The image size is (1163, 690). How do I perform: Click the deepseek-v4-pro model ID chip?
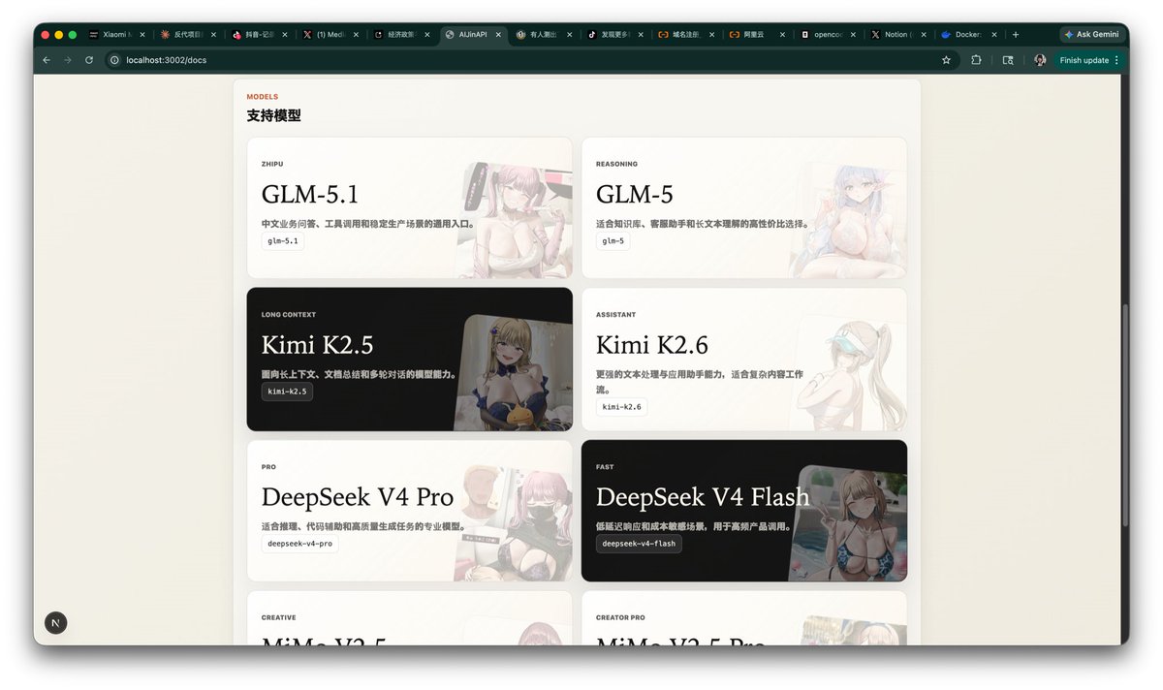click(x=300, y=544)
